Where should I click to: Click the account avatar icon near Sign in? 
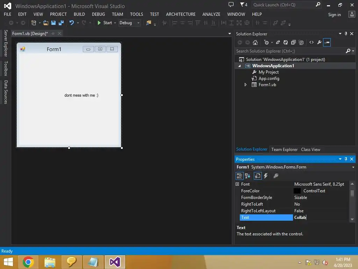pyautogui.click(x=352, y=14)
